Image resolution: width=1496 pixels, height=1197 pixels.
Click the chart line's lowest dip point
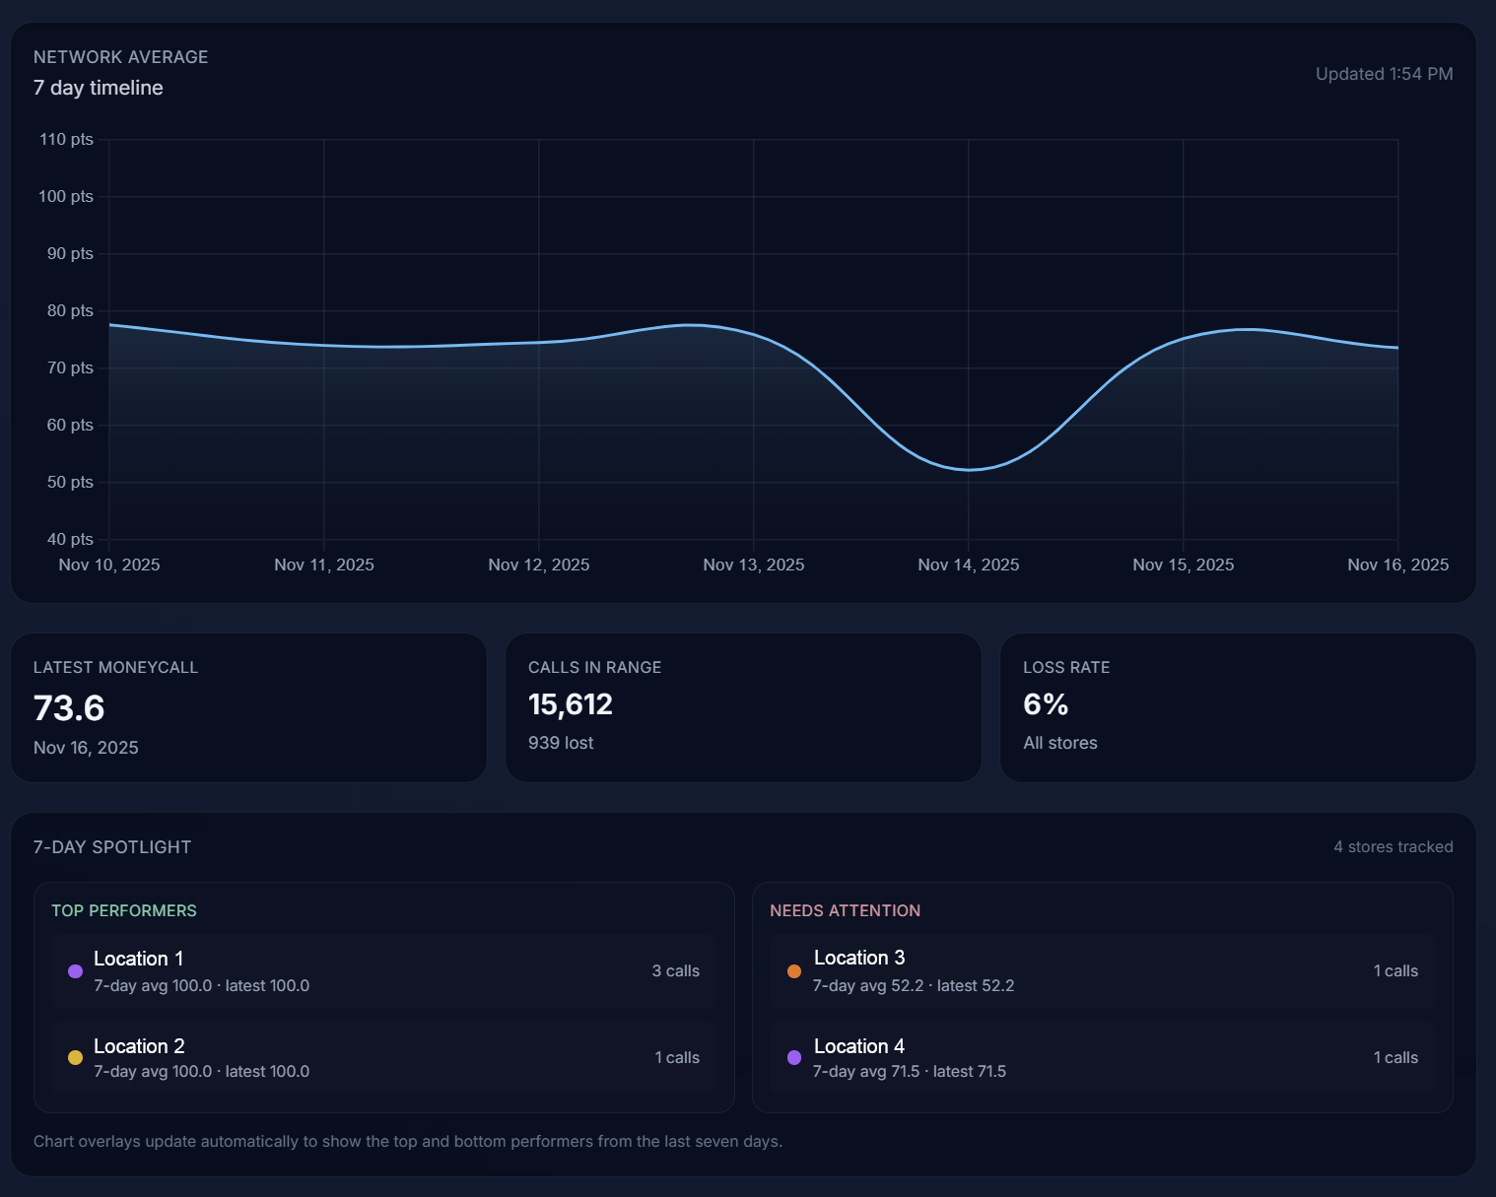[969, 470]
